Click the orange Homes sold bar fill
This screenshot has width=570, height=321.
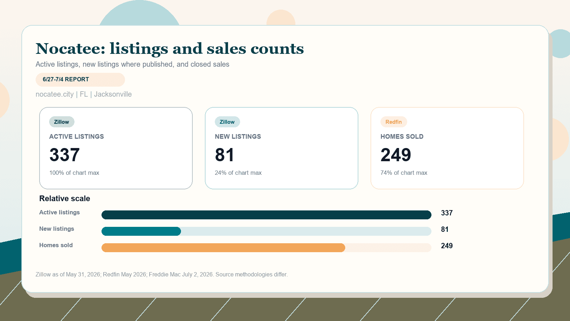(223, 248)
